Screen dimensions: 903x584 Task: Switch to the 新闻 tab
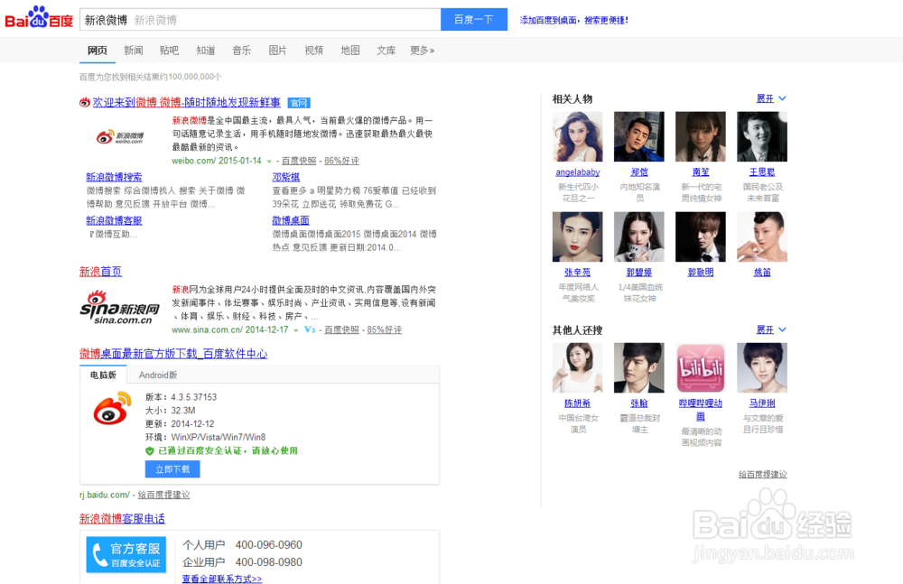(133, 51)
